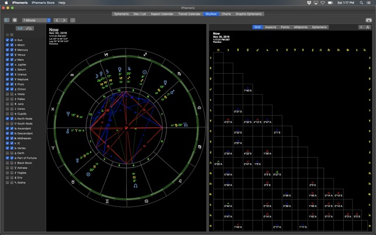This screenshot has width=376, height=235.
Task: Step forward one time increment
Action: click(64, 20)
